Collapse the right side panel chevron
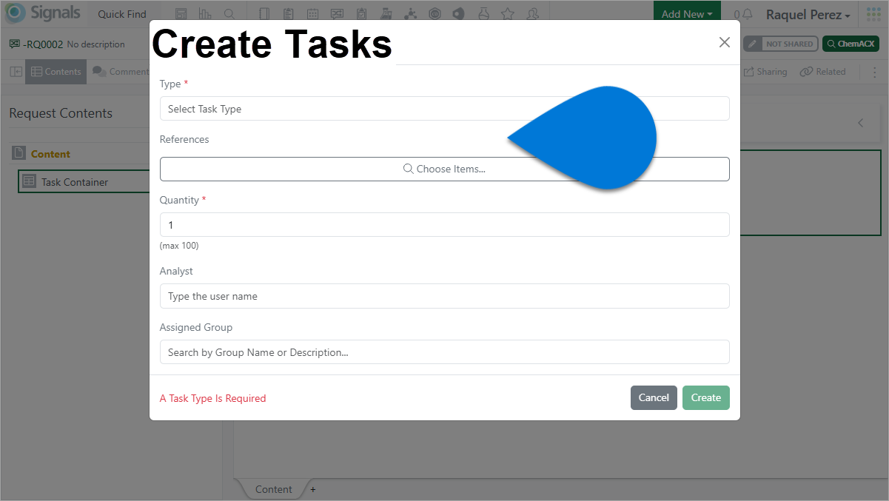This screenshot has height=501, width=889. [x=860, y=123]
